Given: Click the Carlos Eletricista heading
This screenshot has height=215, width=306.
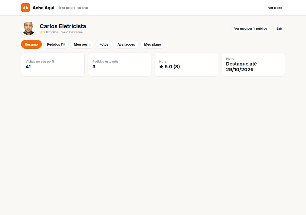Looking at the screenshot, I should (63, 26).
